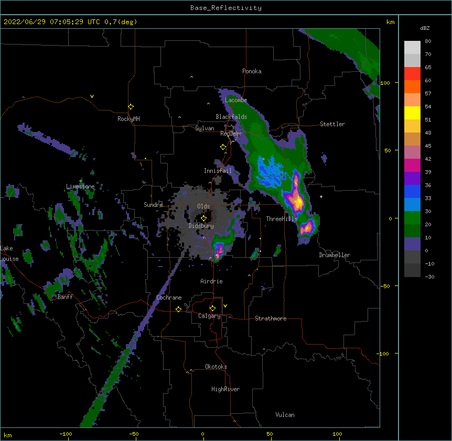Image resolution: width=452 pixels, height=441 pixels.
Task: Select the green 30 dBZ legend color
Action: tap(412, 218)
